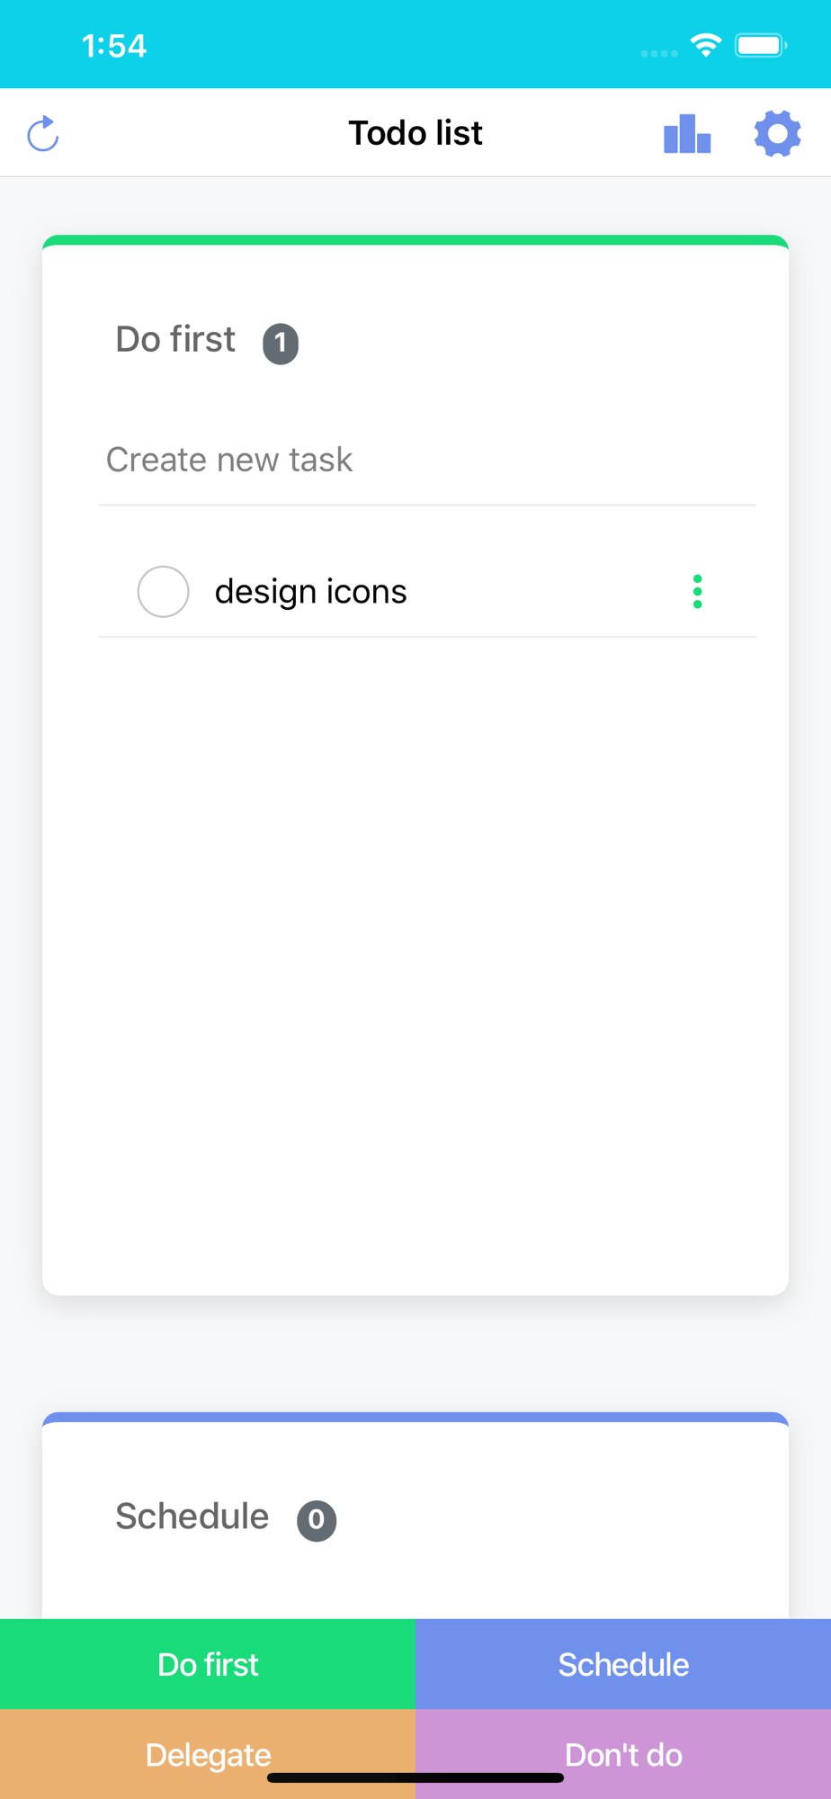Tap the Do first section heading
Screen dimensions: 831x1799
[x=175, y=340]
